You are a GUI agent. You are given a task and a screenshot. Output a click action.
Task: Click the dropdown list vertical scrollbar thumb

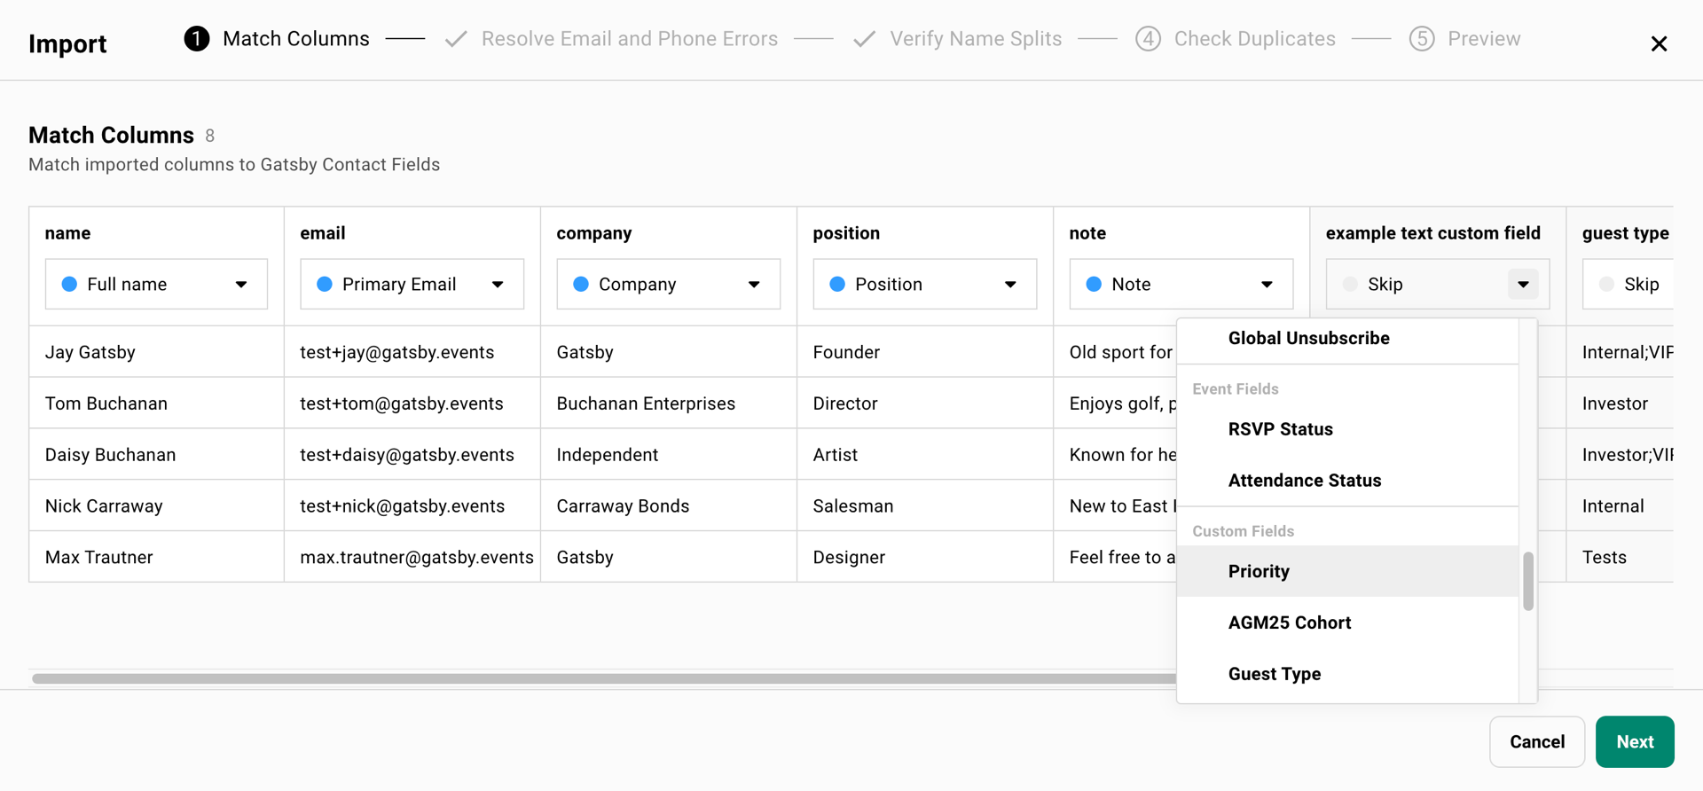1527,581
